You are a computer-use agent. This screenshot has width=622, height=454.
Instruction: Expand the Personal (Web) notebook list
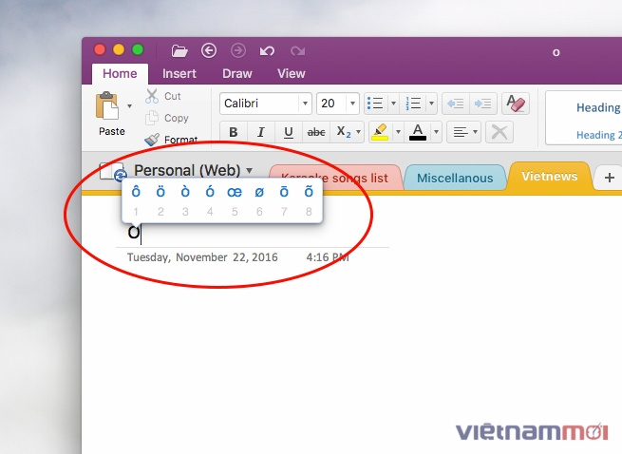249,171
